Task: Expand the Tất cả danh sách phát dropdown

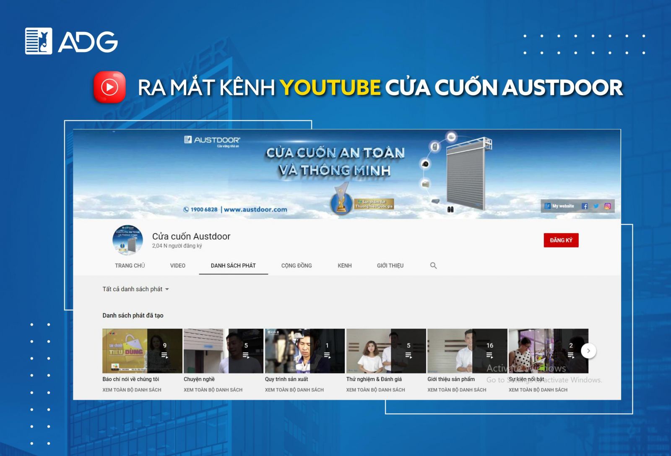Action: point(136,289)
